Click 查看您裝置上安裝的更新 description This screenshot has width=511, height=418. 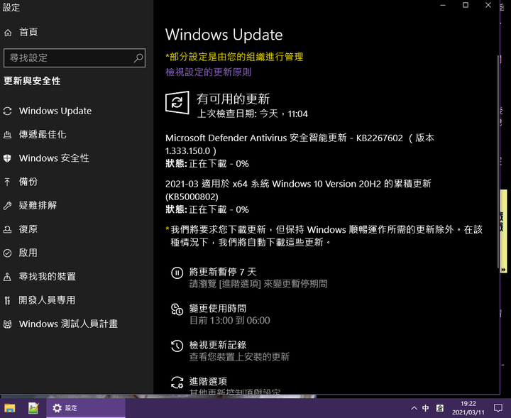click(239, 357)
